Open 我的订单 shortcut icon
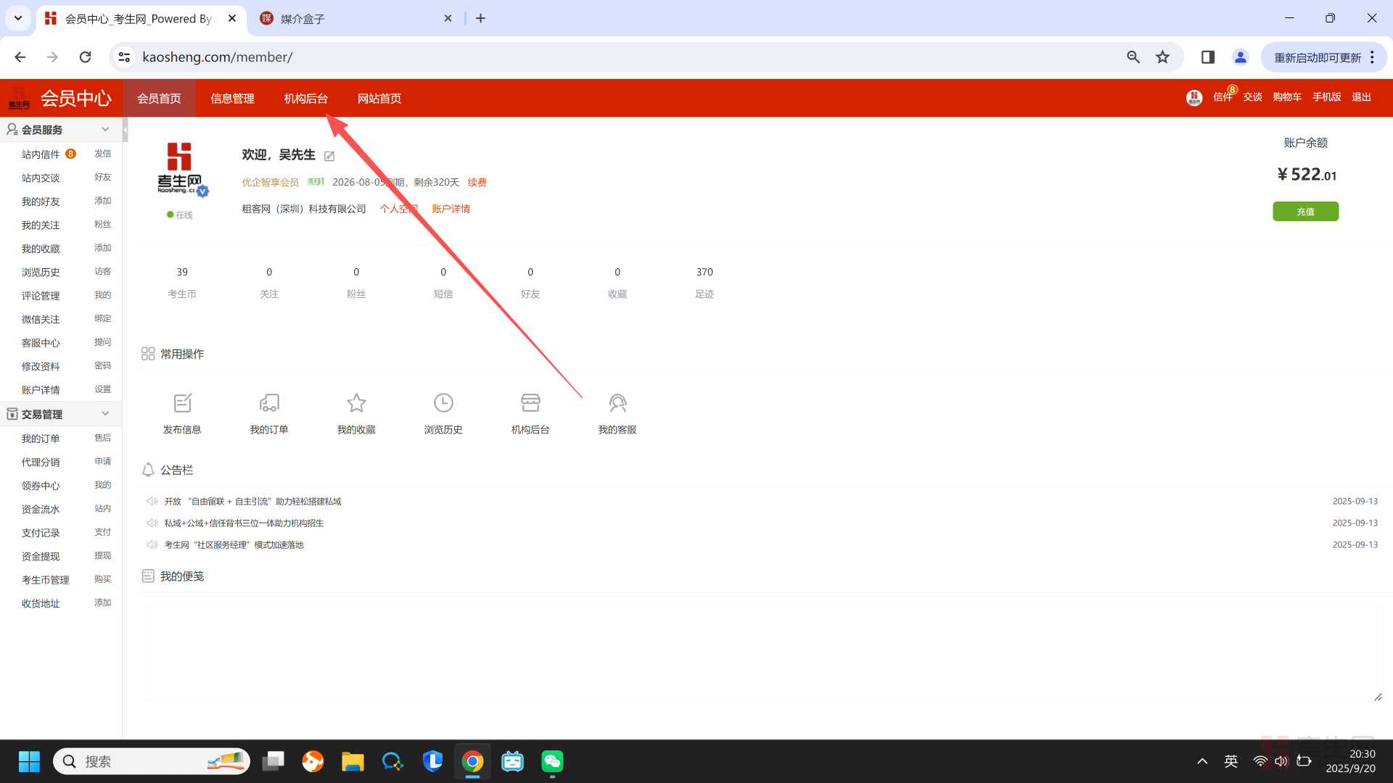Screen dimensions: 1393x783 pos(269,403)
